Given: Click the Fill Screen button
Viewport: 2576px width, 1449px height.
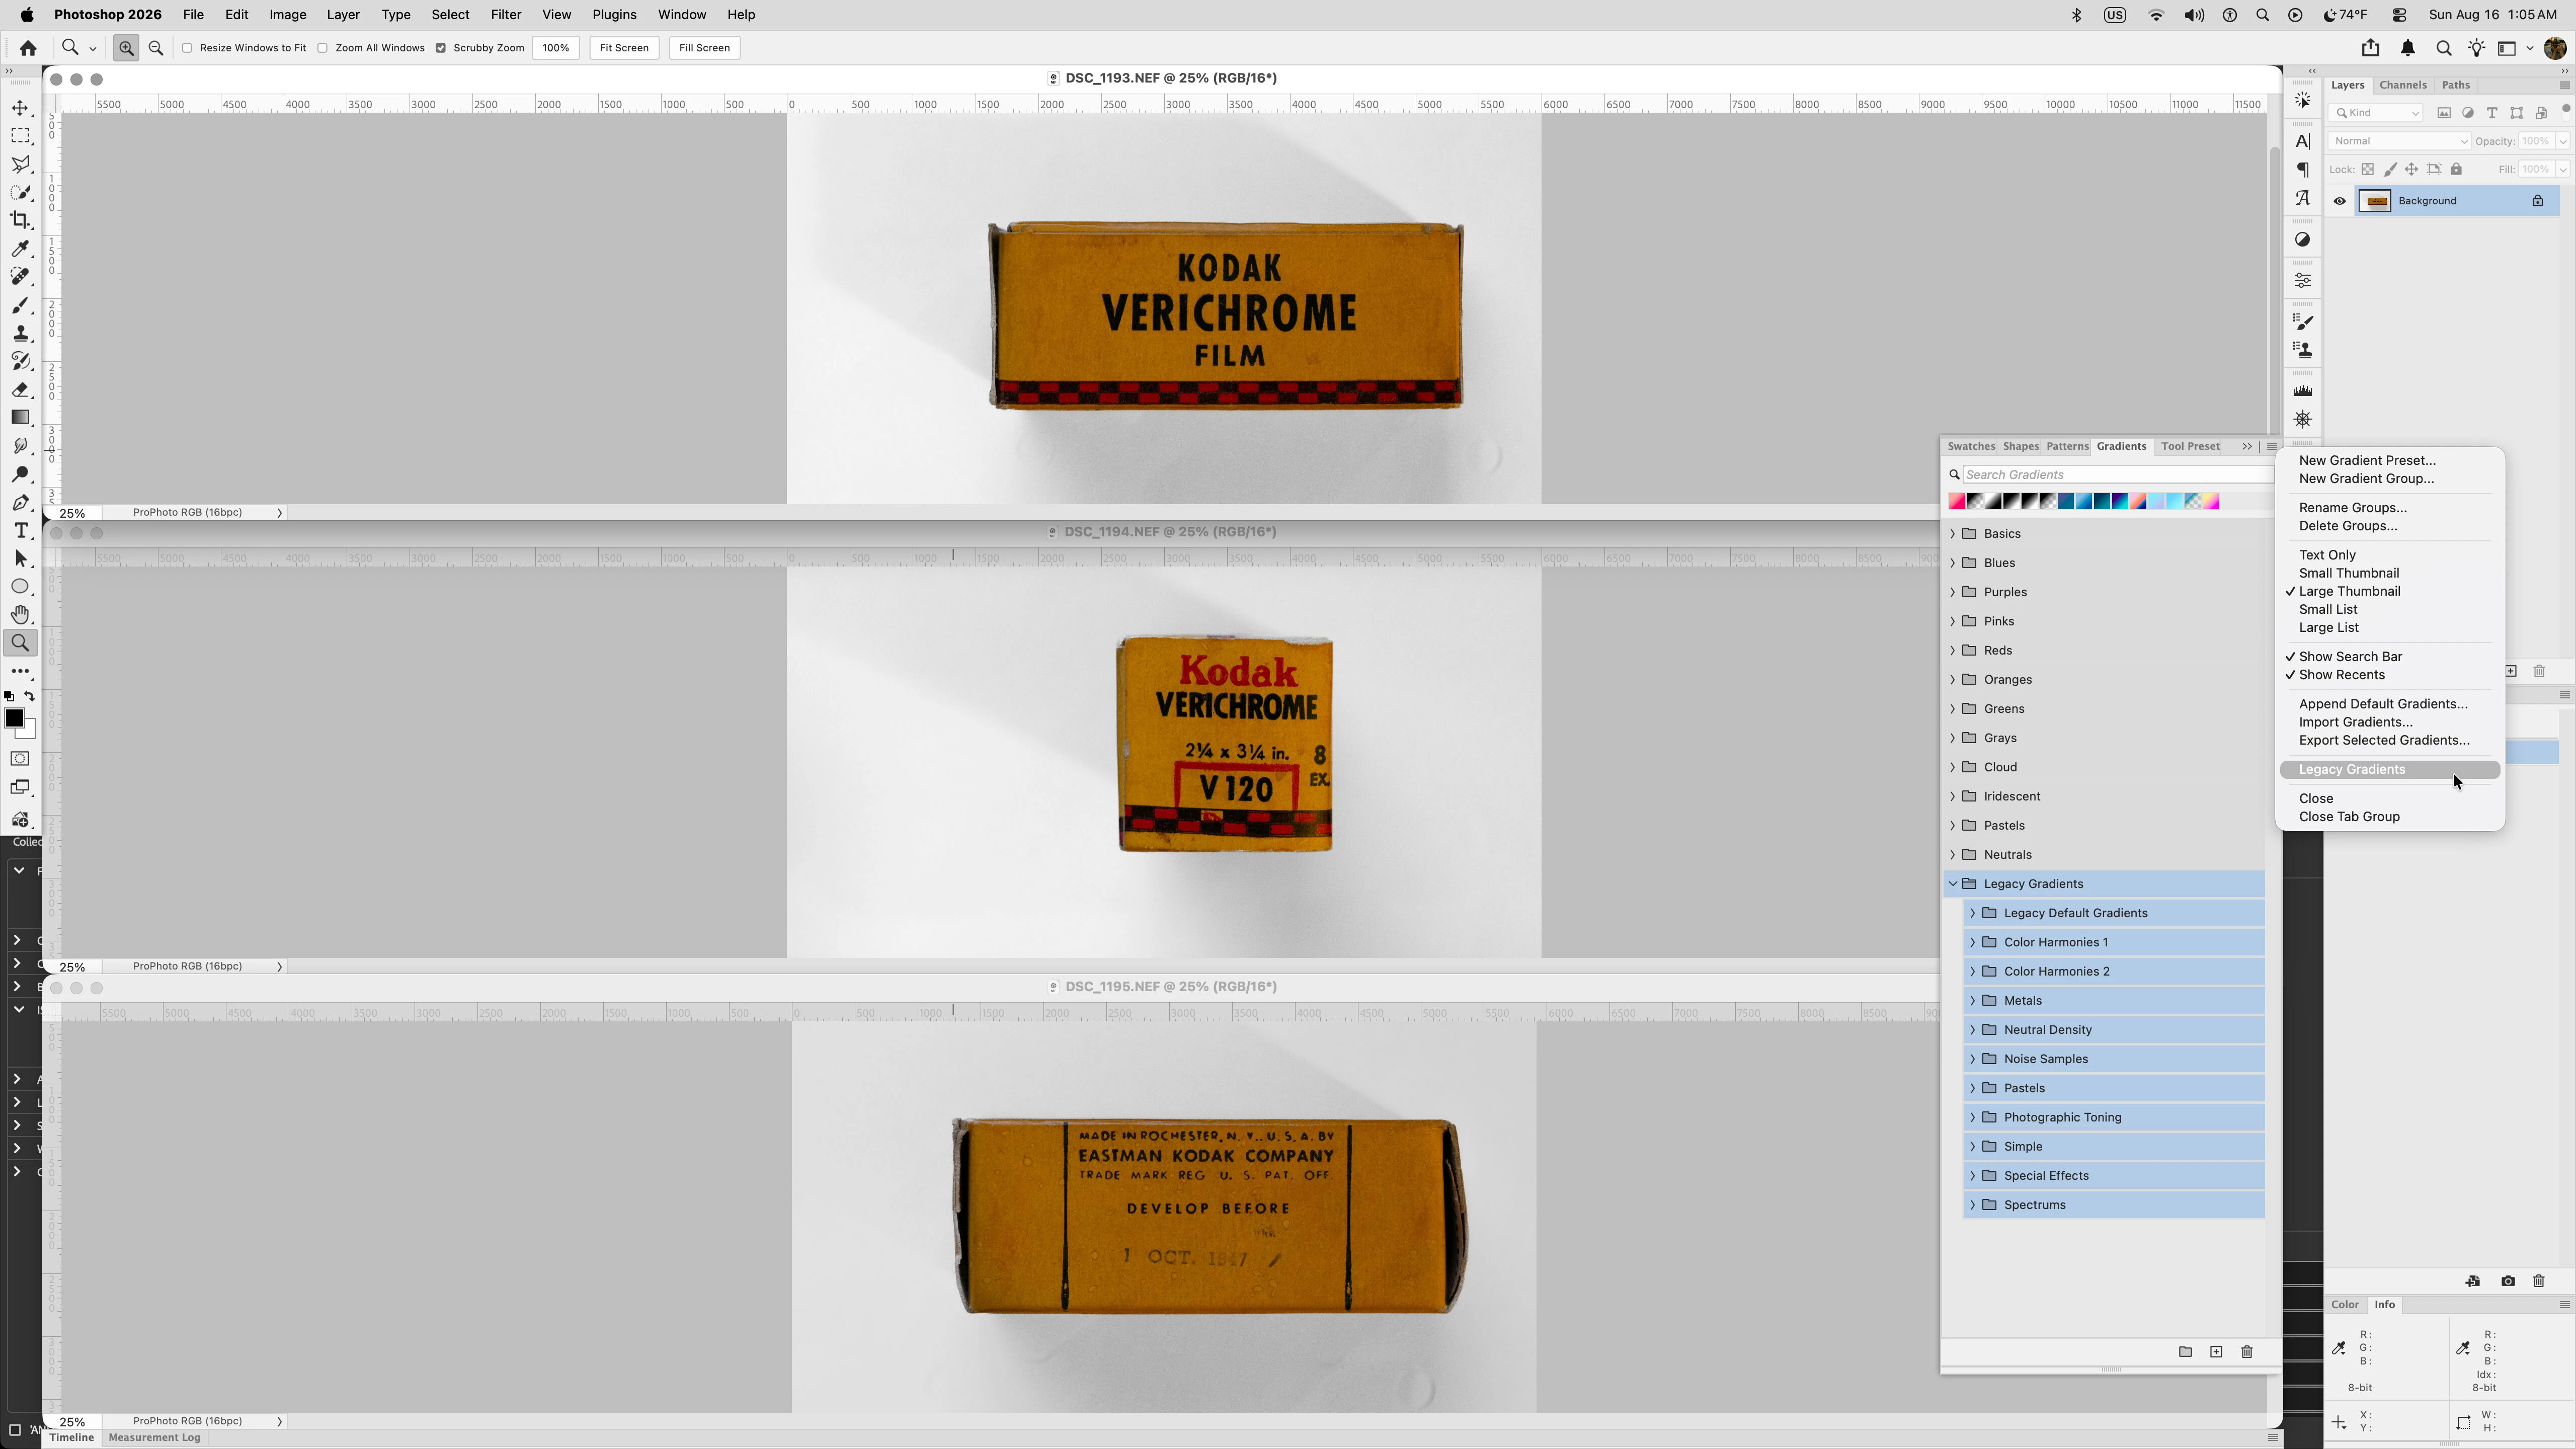Looking at the screenshot, I should (x=704, y=48).
